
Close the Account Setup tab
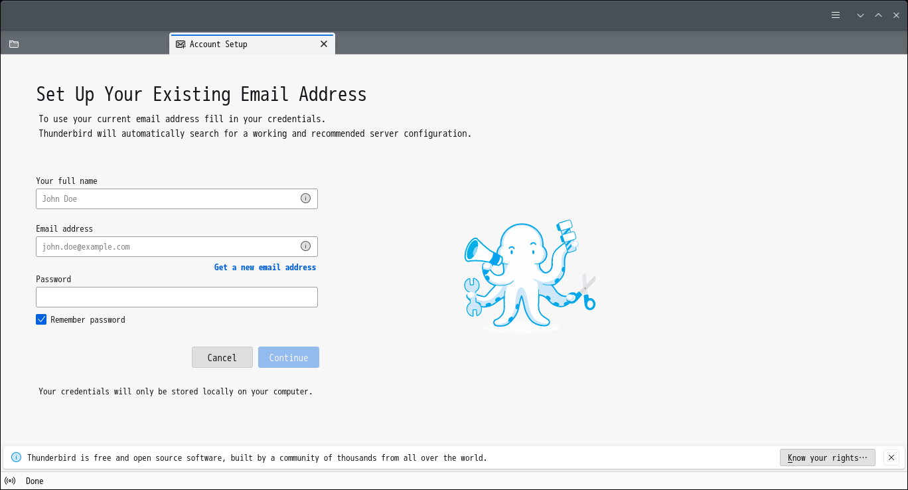[x=324, y=44]
